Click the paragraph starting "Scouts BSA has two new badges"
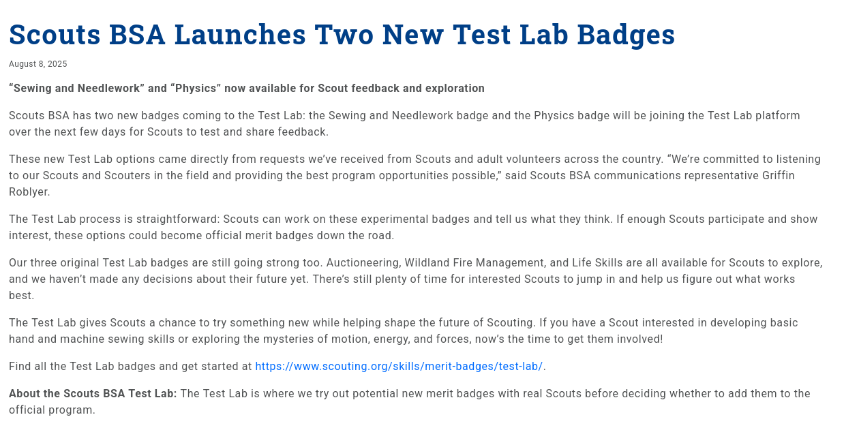844x430 pixels. [404, 123]
